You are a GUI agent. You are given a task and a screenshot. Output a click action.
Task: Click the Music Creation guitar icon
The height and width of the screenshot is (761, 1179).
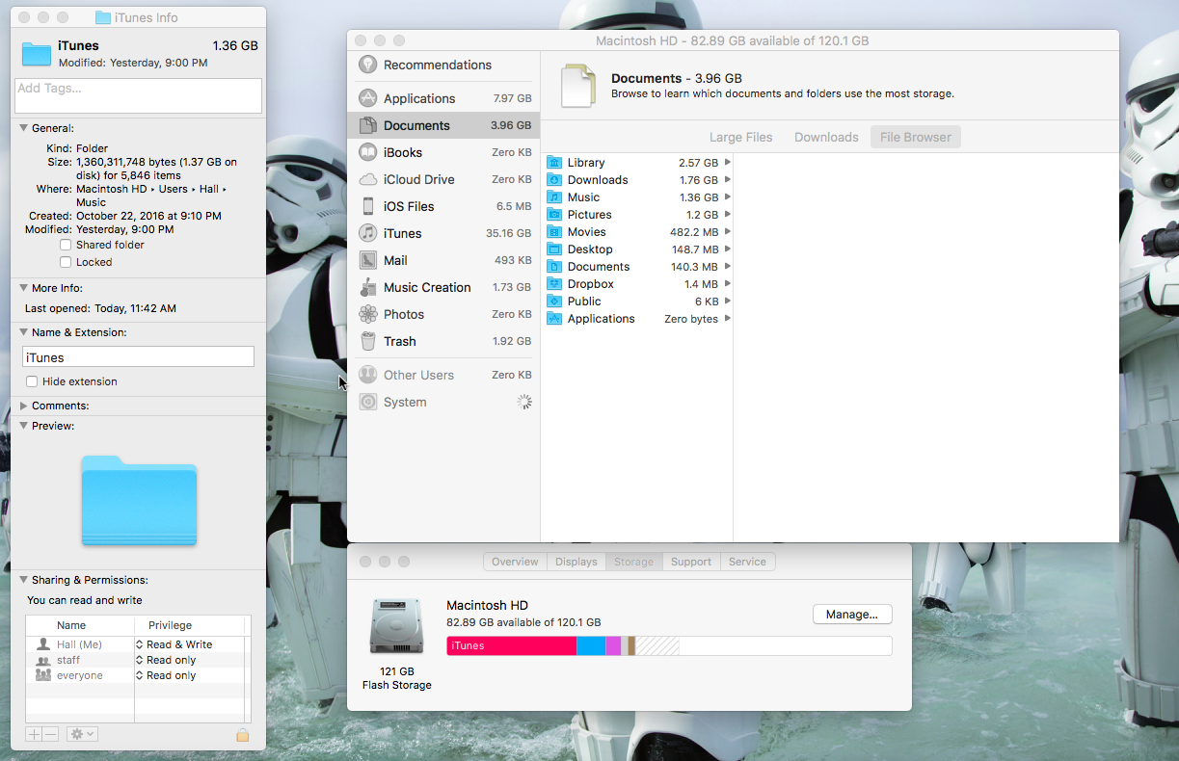pos(367,287)
